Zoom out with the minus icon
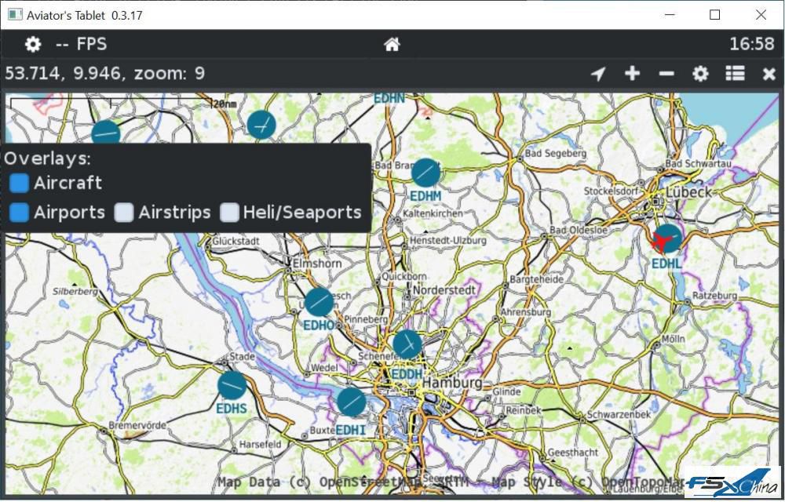 [x=666, y=74]
